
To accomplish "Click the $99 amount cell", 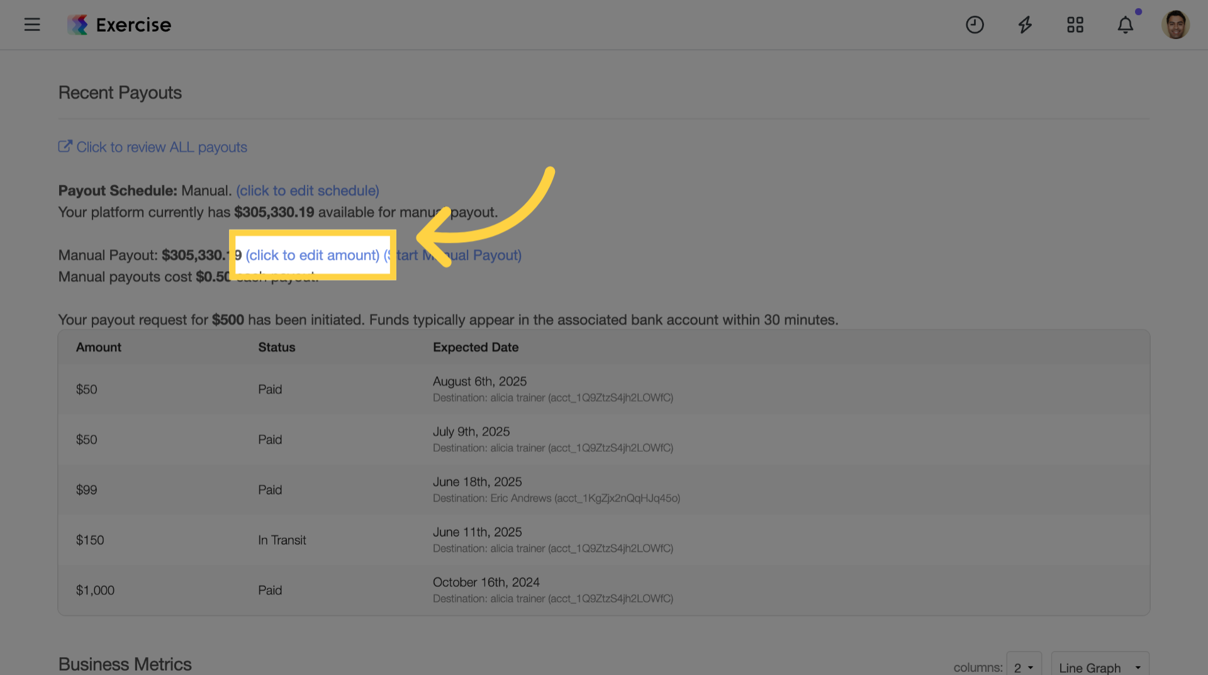I will (x=87, y=490).
